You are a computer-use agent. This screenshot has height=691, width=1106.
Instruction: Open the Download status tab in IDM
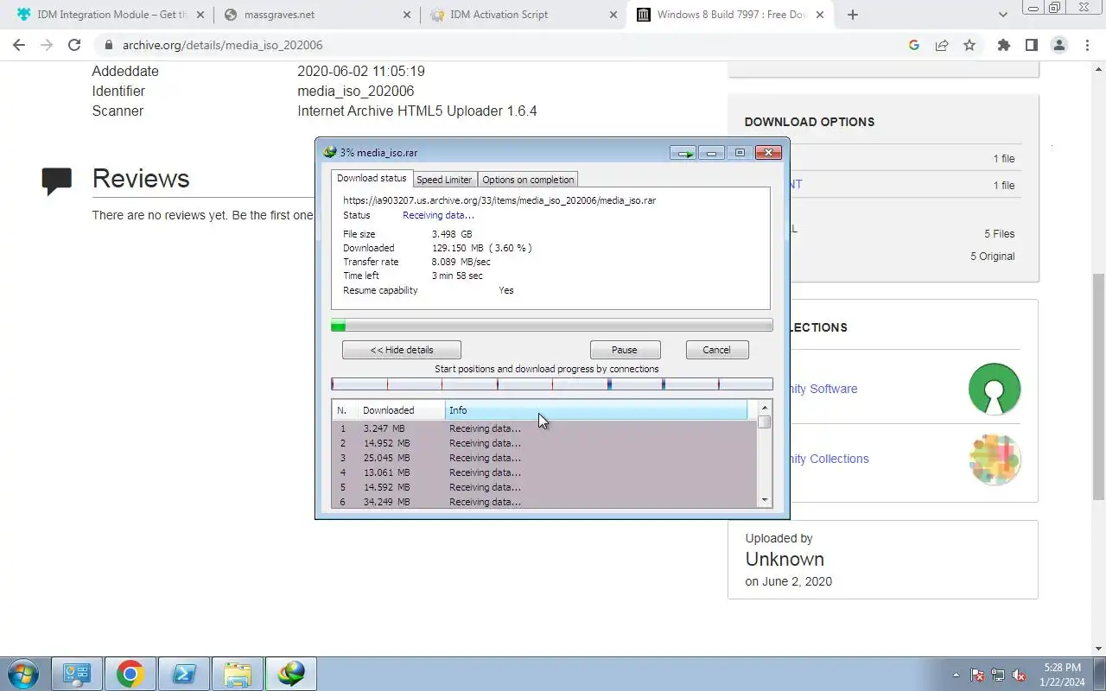point(372,178)
